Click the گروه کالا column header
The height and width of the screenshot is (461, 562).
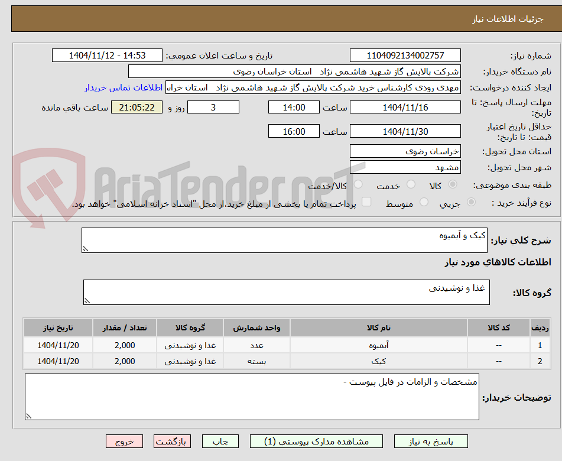pos(190,327)
